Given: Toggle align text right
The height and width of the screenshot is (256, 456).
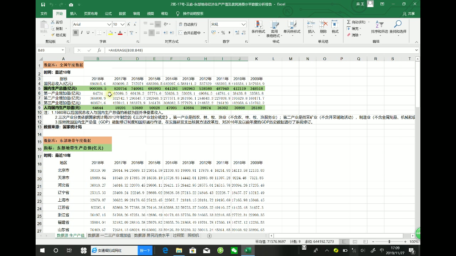Looking at the screenshot, I should click(x=157, y=33).
